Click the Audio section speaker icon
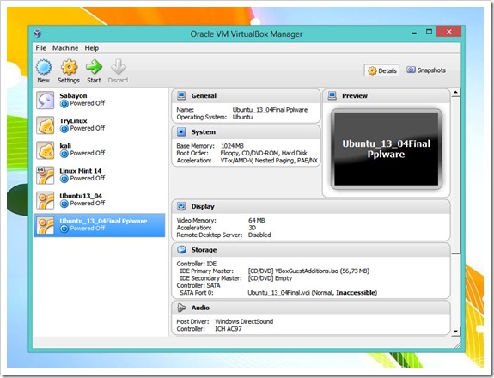Screen dimensions: 494x378 coord(181,308)
